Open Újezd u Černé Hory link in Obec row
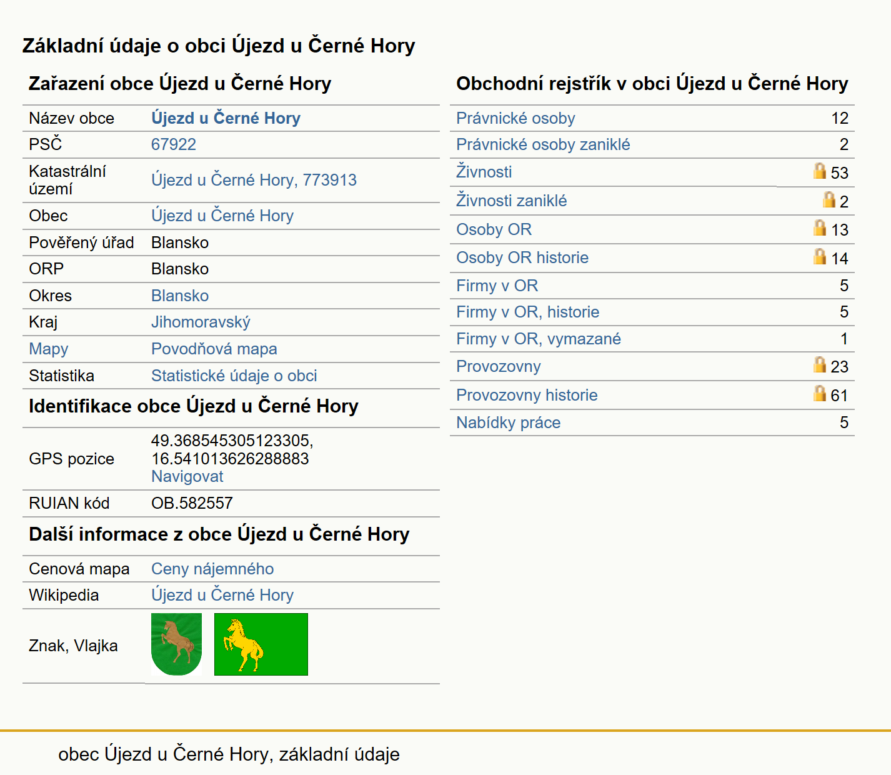This screenshot has width=891, height=775. (222, 216)
